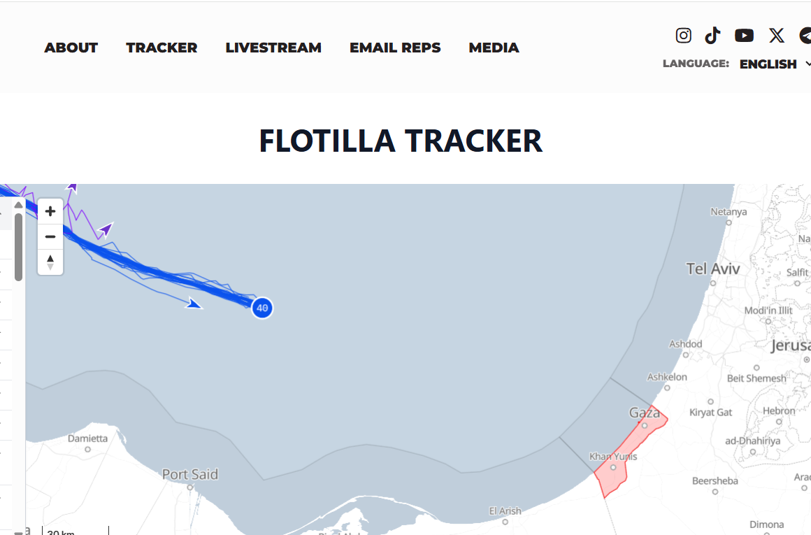Open the Media page link

coord(494,48)
